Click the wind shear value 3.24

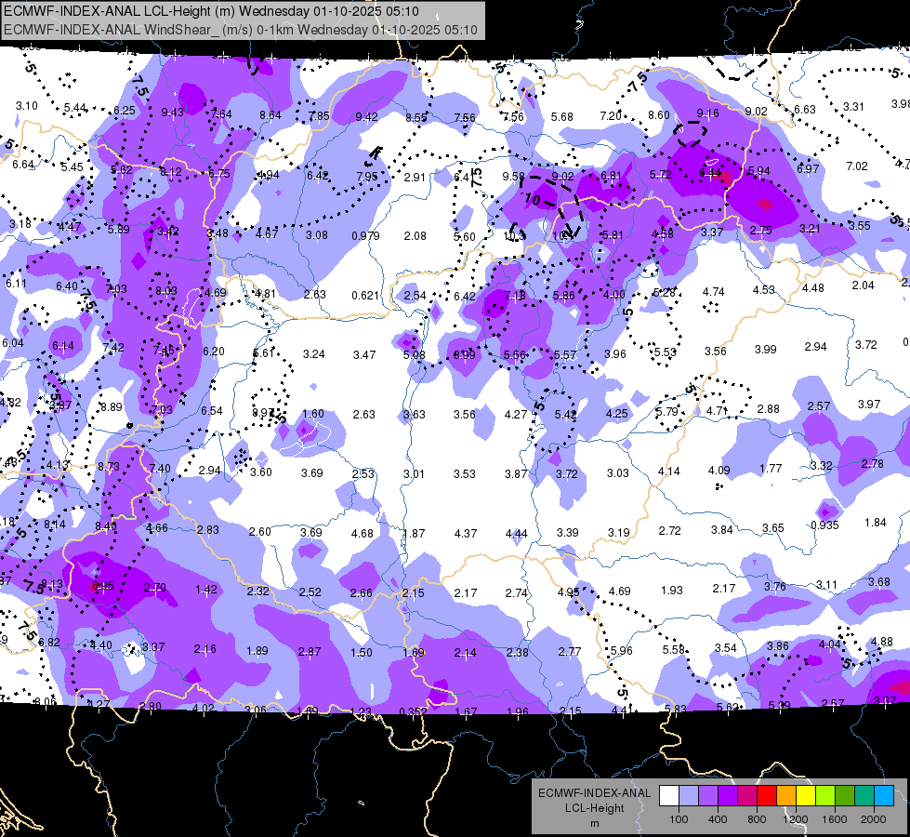pyautogui.click(x=314, y=354)
